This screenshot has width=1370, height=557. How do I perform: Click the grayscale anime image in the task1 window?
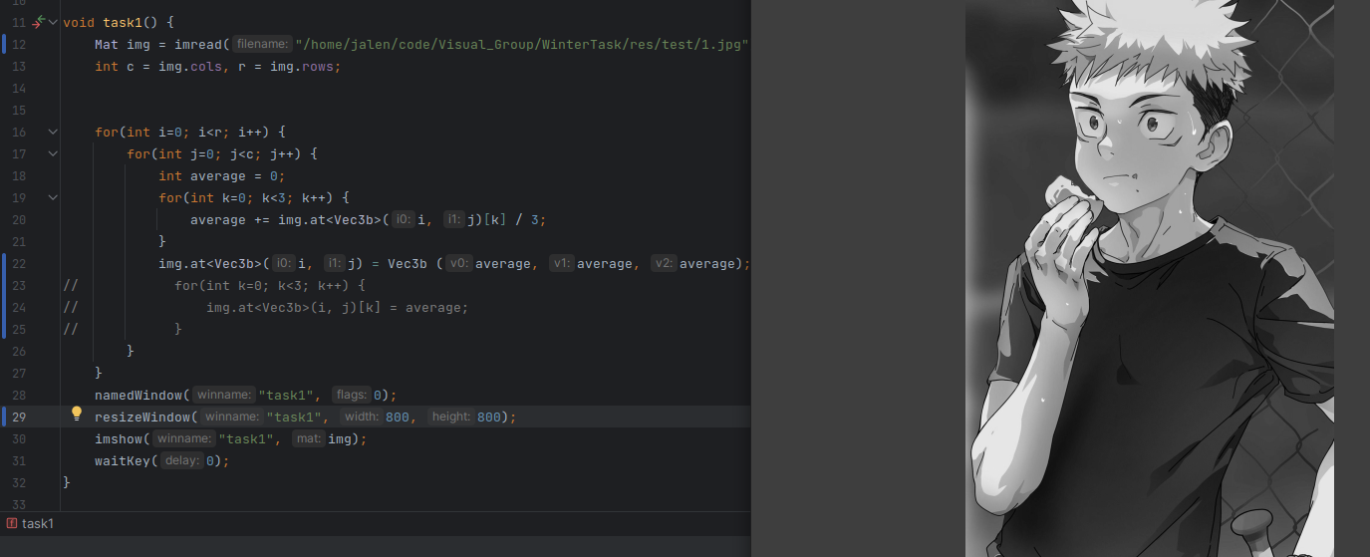[x=1150, y=279]
